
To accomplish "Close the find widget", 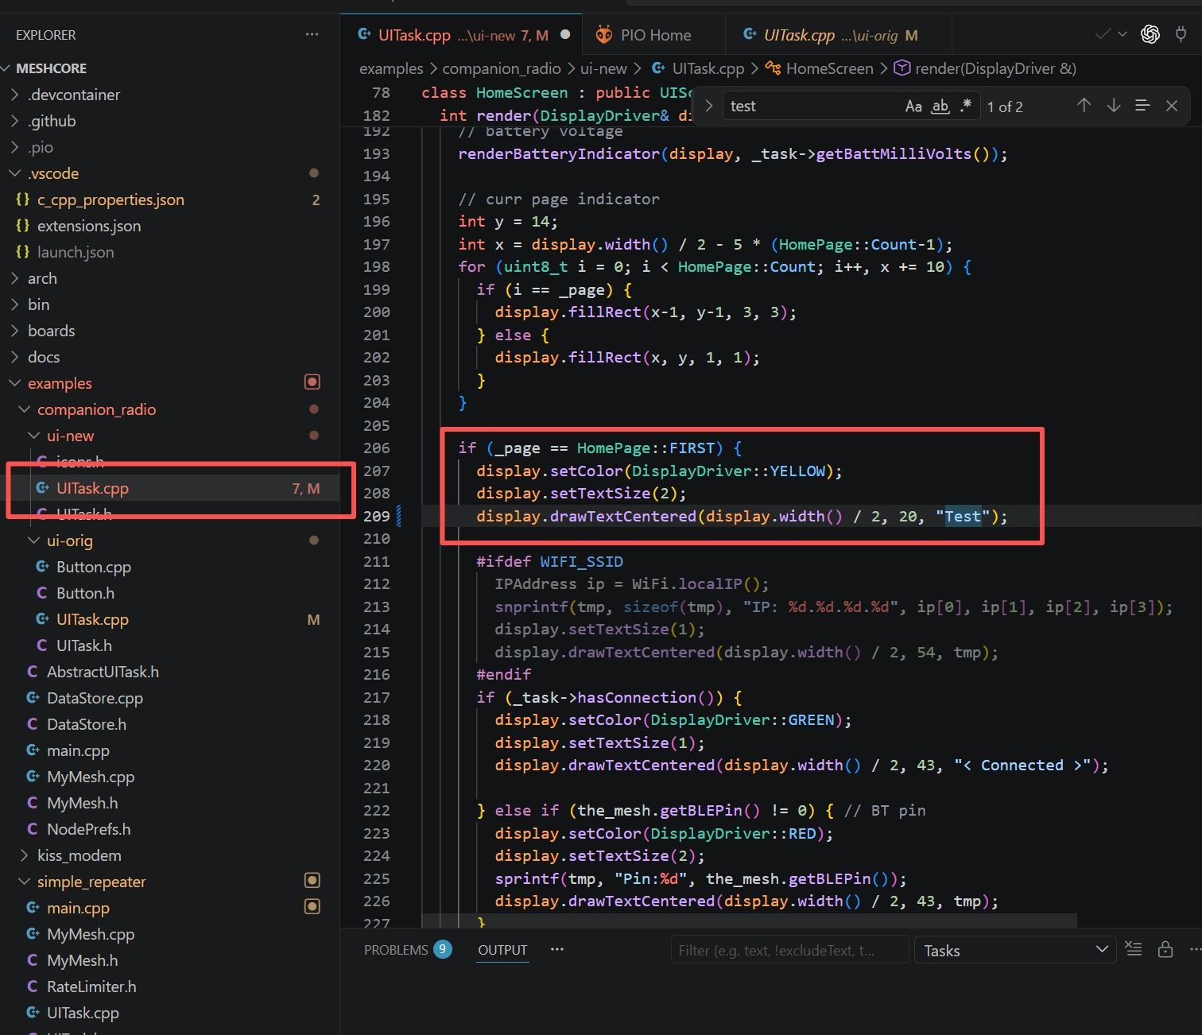I will [x=1171, y=106].
